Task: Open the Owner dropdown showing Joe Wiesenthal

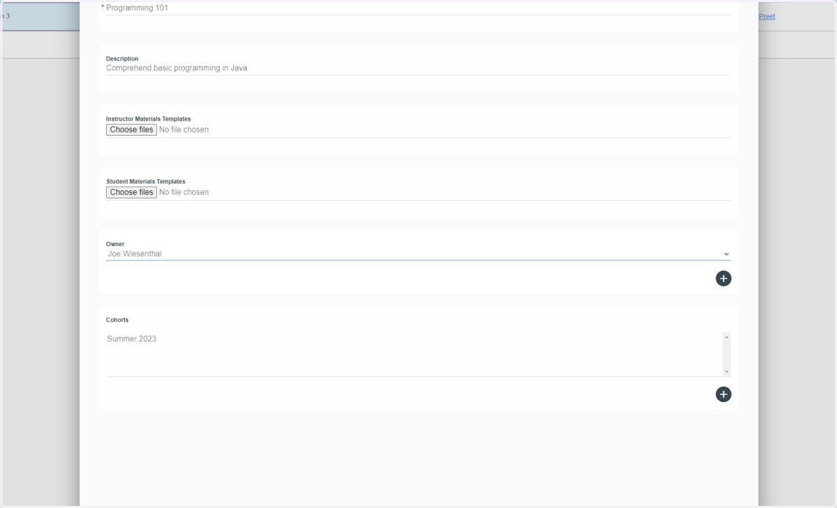Action: (x=418, y=254)
